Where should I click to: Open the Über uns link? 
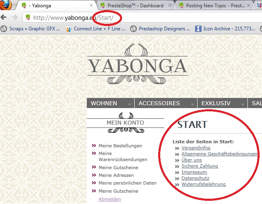[x=192, y=160]
